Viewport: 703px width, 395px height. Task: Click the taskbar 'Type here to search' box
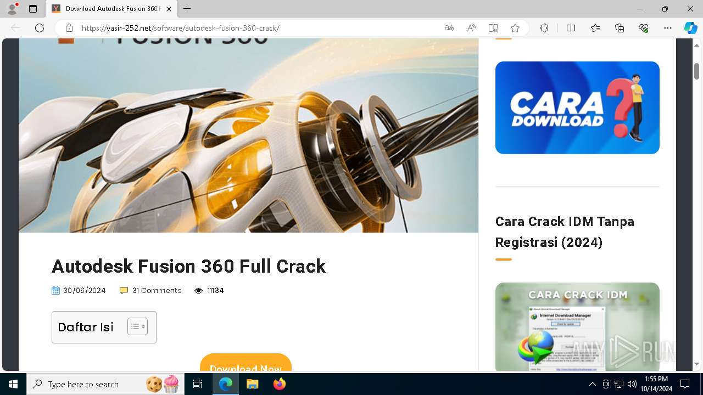(107, 384)
